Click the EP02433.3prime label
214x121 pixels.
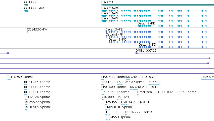click(114, 77)
